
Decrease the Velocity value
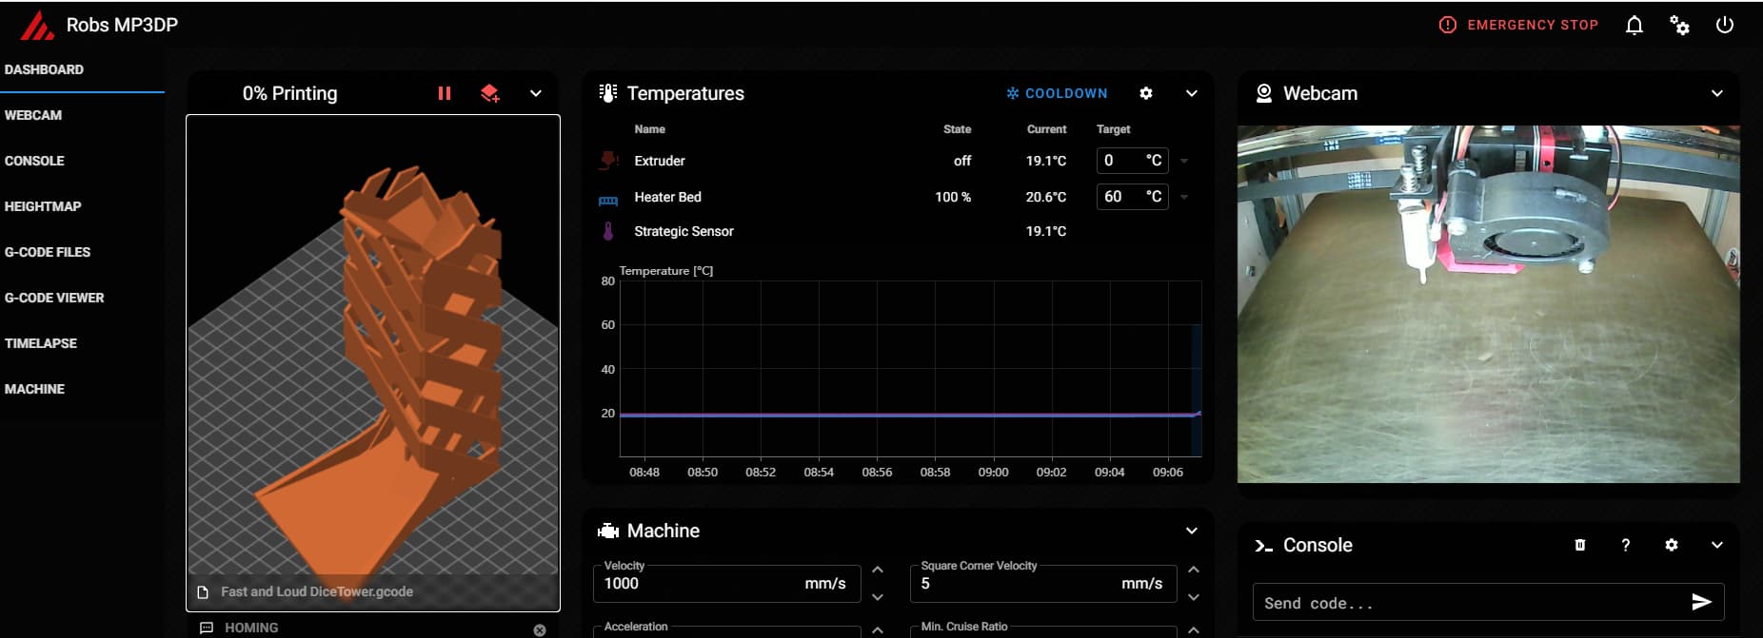coord(878,597)
